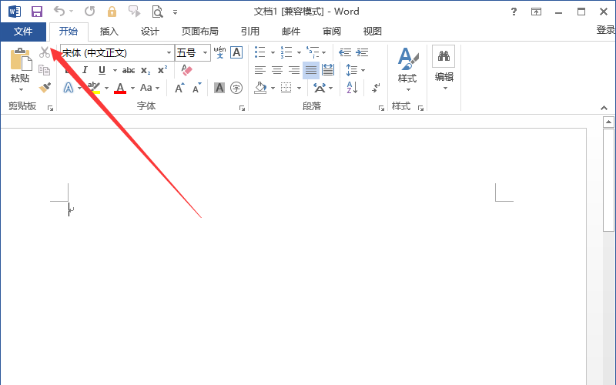Expand the font color palette arrow

point(132,88)
